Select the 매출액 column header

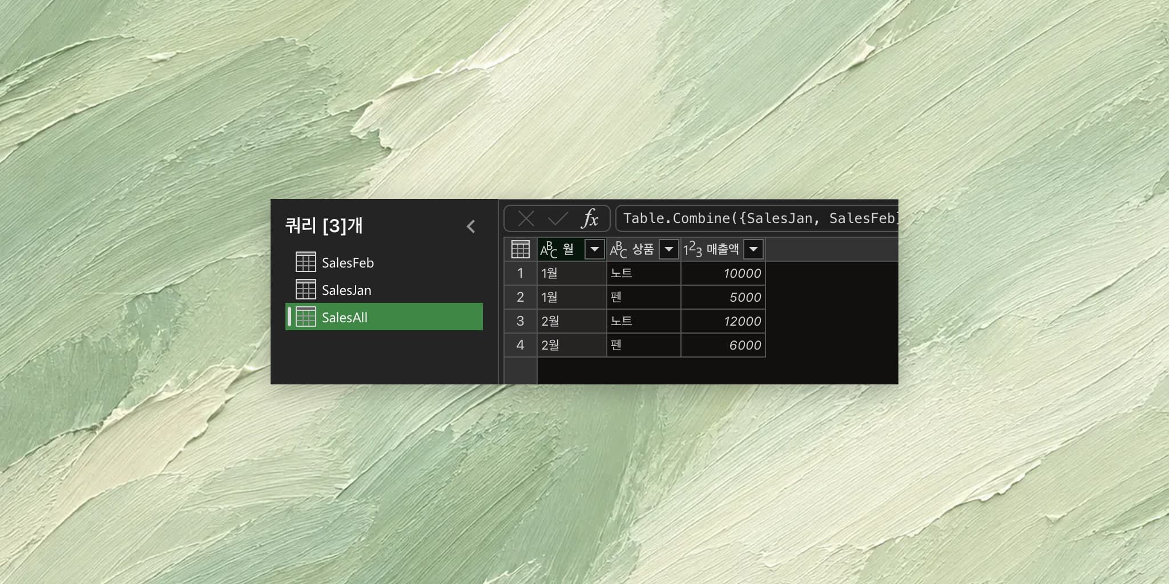pos(723,249)
